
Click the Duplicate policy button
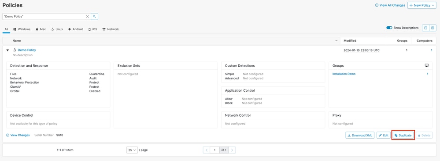click(403, 135)
